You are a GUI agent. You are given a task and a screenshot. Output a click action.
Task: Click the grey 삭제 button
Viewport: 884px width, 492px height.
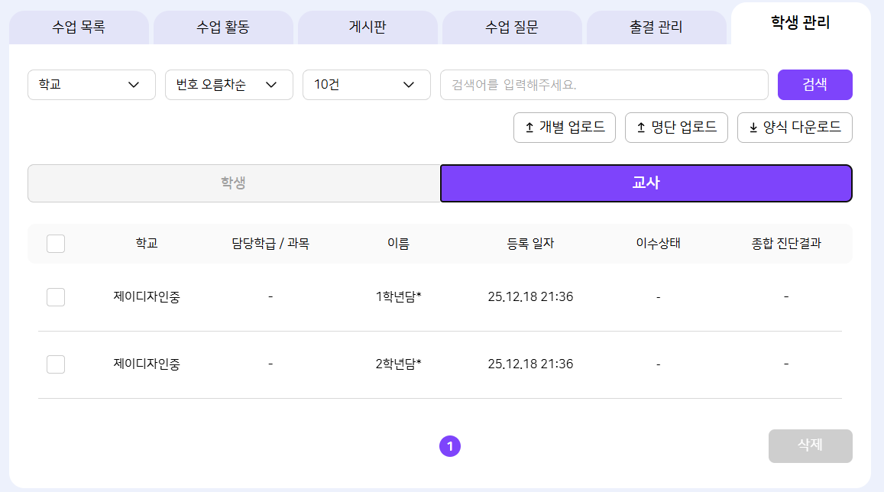pos(810,445)
